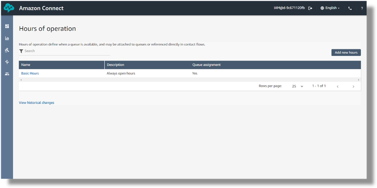Go to previous page of results
This screenshot has height=188, width=377.
click(337, 86)
